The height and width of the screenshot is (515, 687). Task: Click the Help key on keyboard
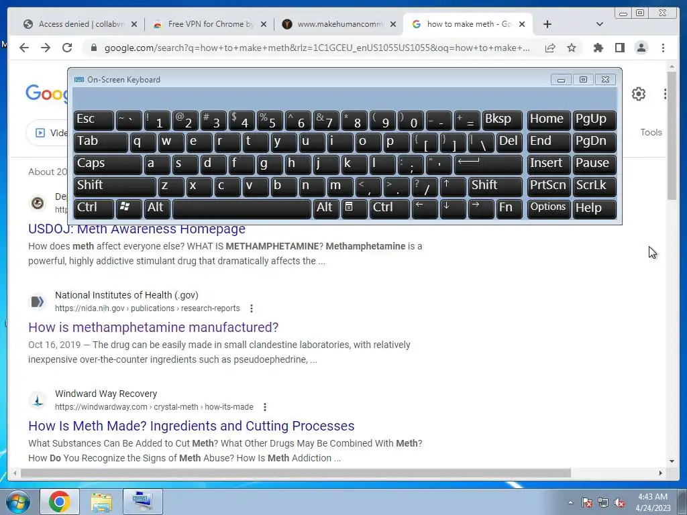coord(594,209)
